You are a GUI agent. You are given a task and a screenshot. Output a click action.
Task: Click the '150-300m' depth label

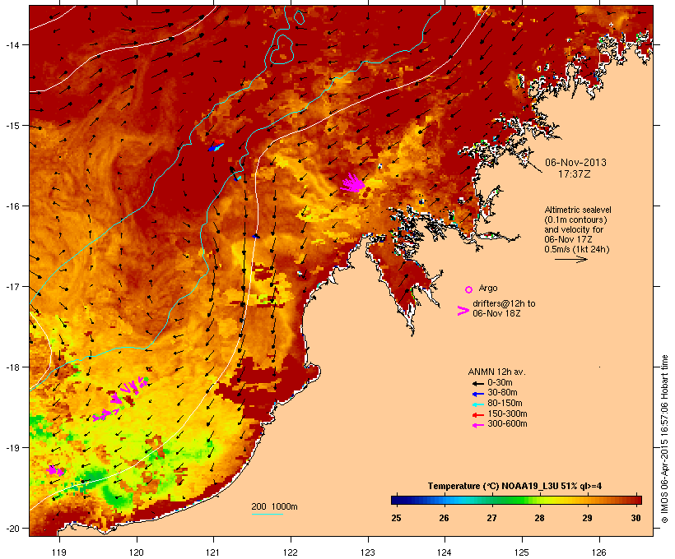coord(508,413)
